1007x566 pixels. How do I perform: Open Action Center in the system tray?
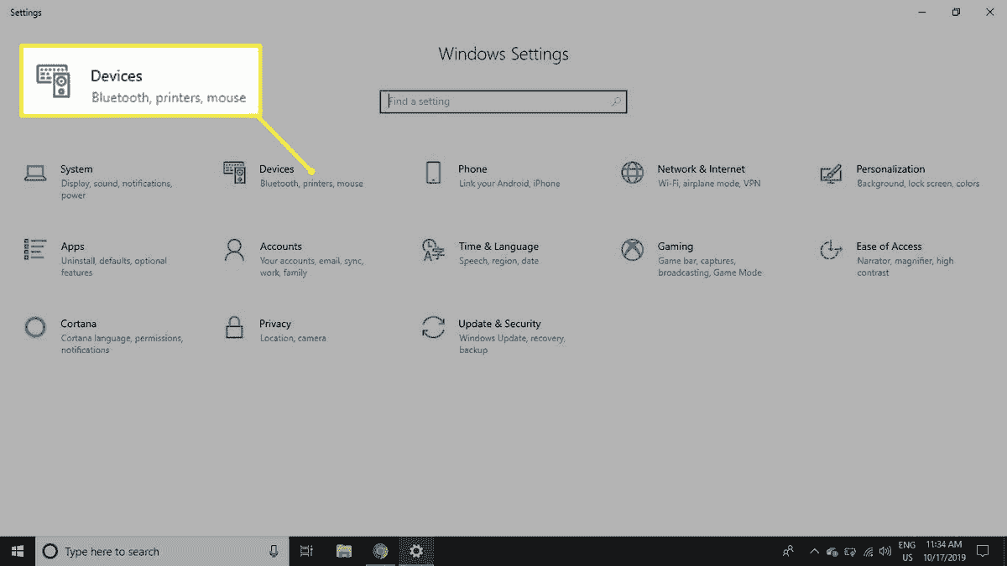click(984, 551)
